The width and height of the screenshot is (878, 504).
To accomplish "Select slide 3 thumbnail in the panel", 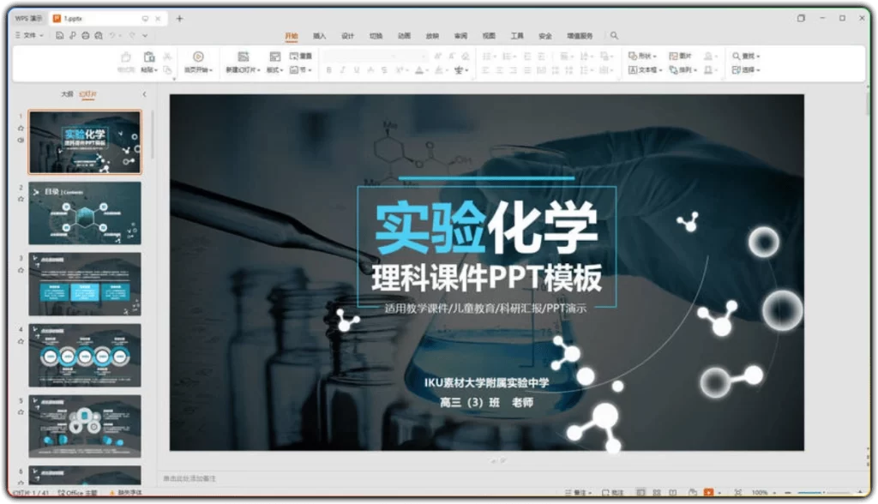I will (84, 283).
